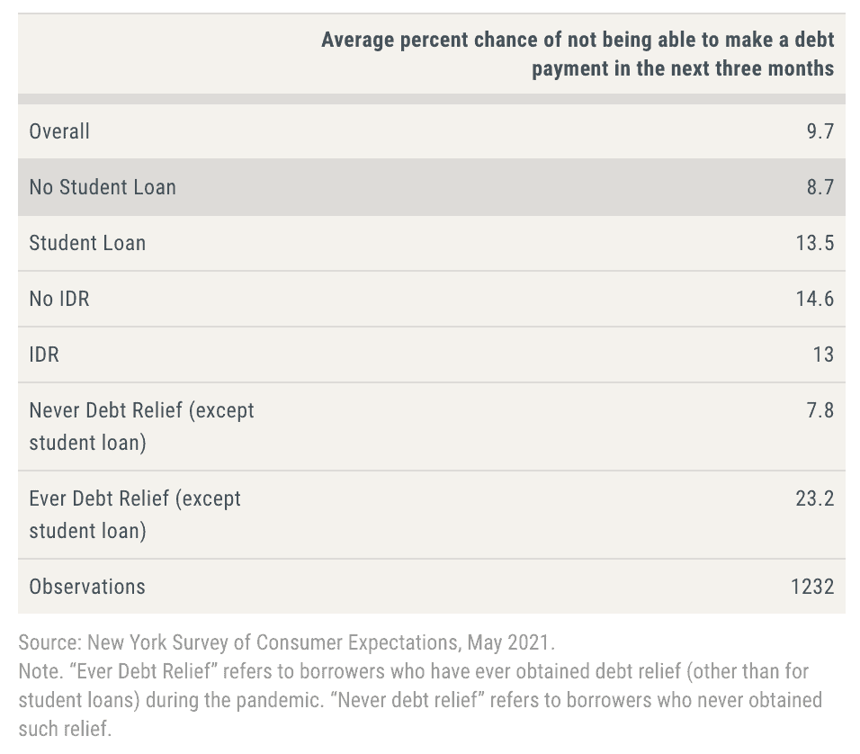Select the Never Debt Relief row label
The height and width of the screenshot is (754, 860).
(x=141, y=426)
